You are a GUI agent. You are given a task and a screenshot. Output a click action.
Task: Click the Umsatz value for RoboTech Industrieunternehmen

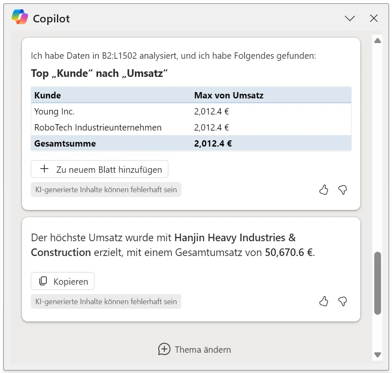click(211, 128)
